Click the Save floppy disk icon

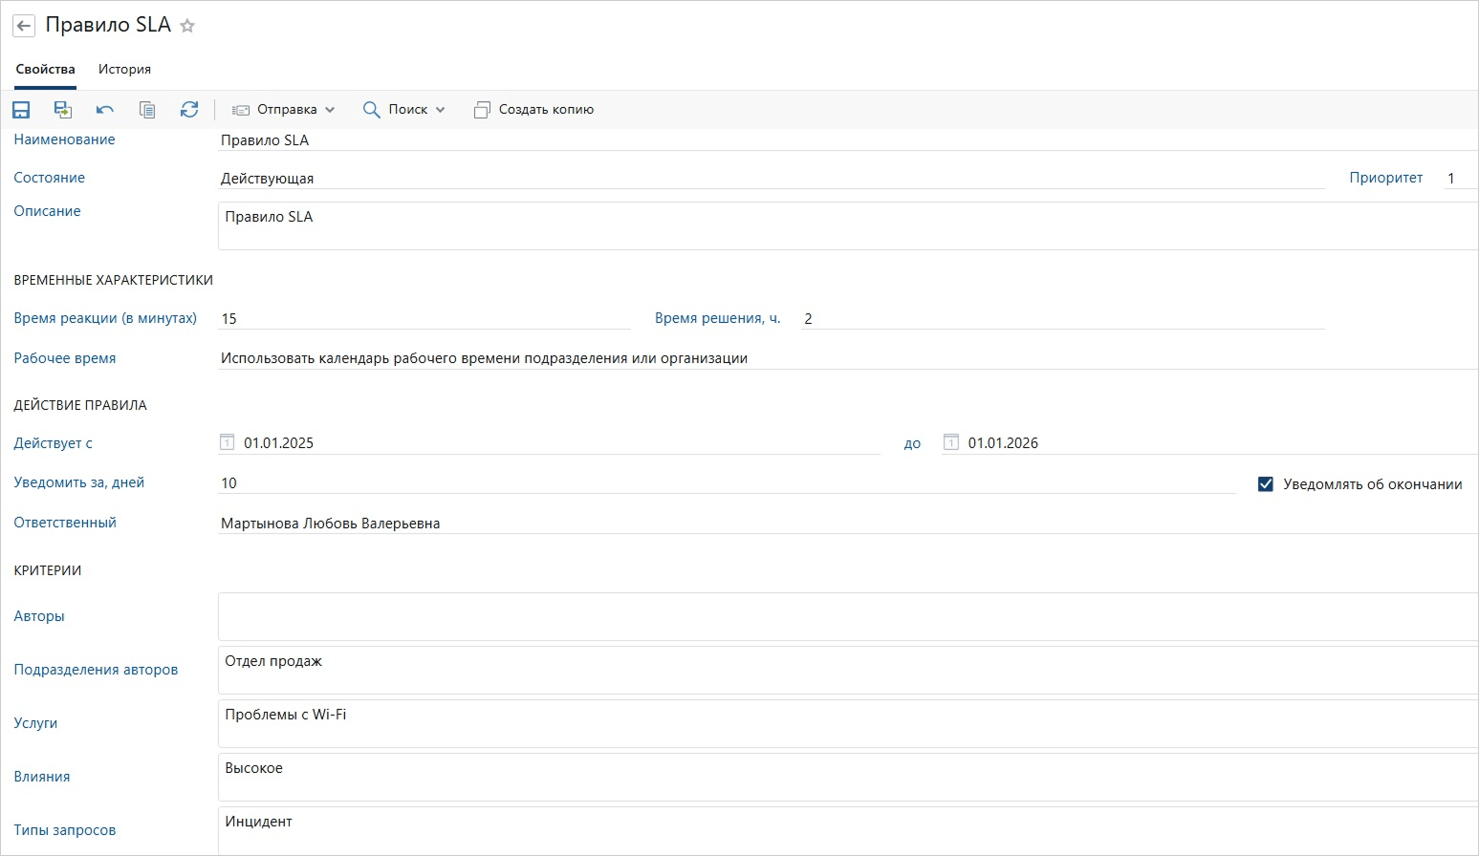(x=21, y=110)
